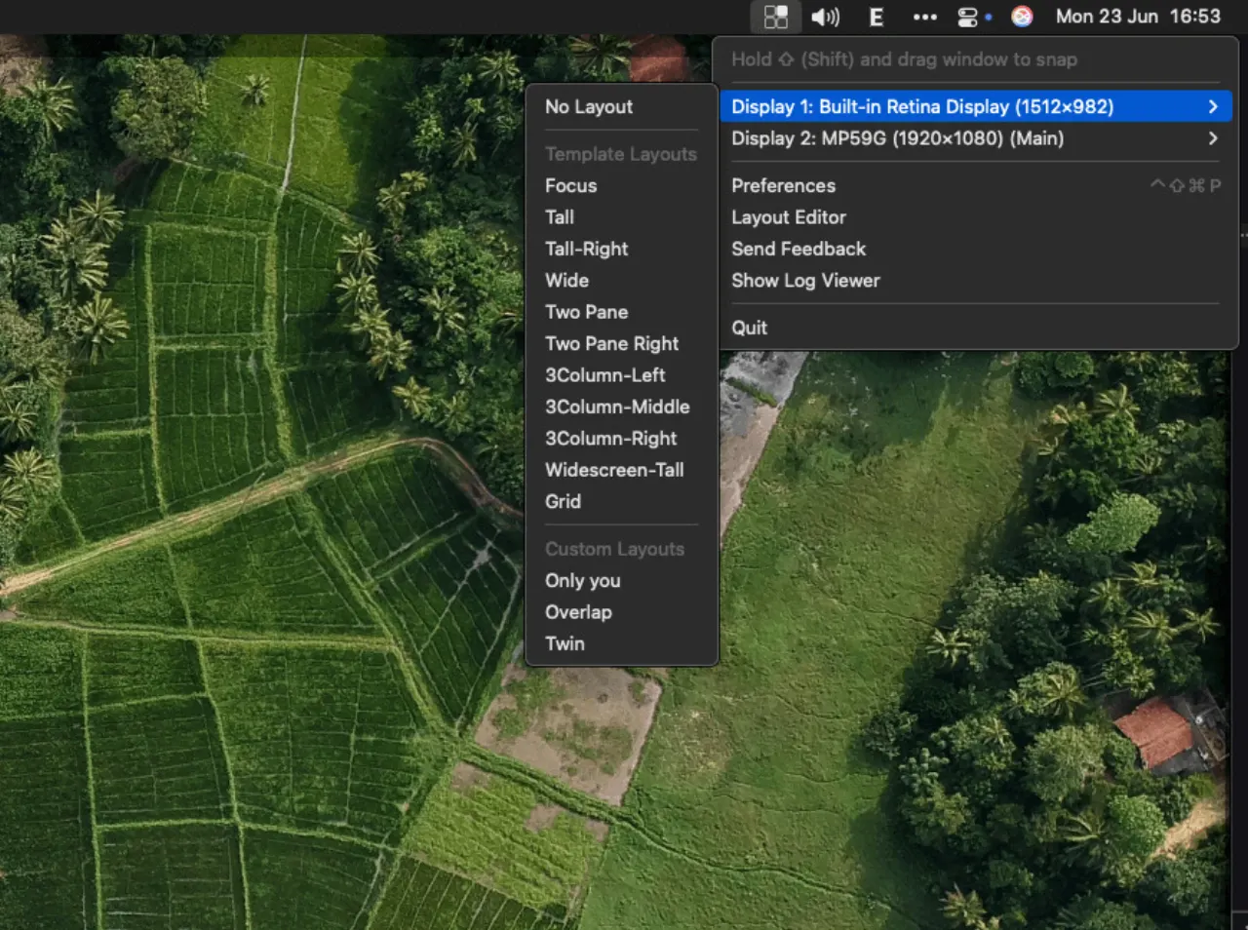Viewport: 1248px width, 930px height.
Task: Click the colorful round icon beside the date
Action: (x=1022, y=17)
